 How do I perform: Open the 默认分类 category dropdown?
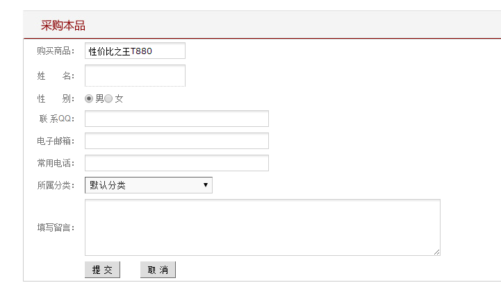[x=149, y=185]
